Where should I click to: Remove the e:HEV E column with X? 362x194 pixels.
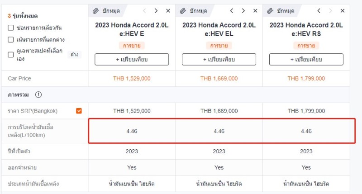(168, 11)
